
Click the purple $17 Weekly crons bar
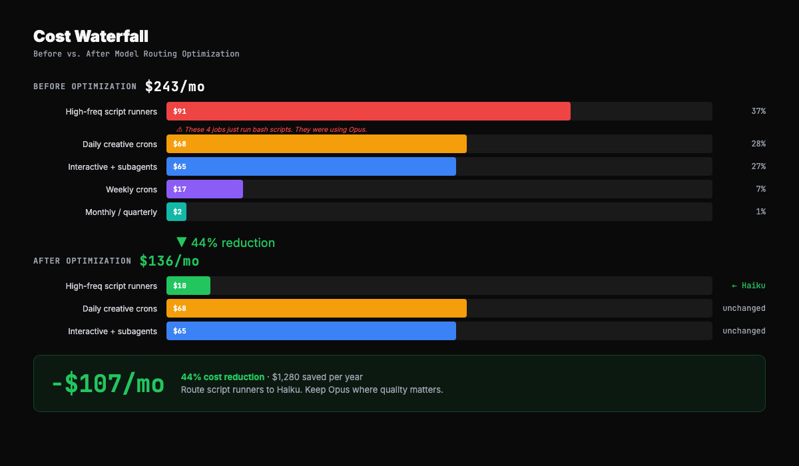coord(204,189)
